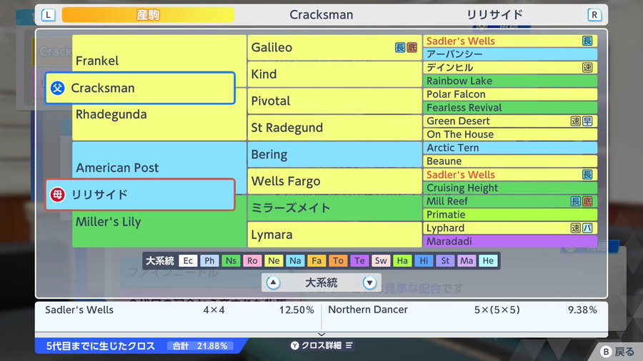
Task: Click the Galileo pedigree cell
Action: pyautogui.click(x=334, y=48)
